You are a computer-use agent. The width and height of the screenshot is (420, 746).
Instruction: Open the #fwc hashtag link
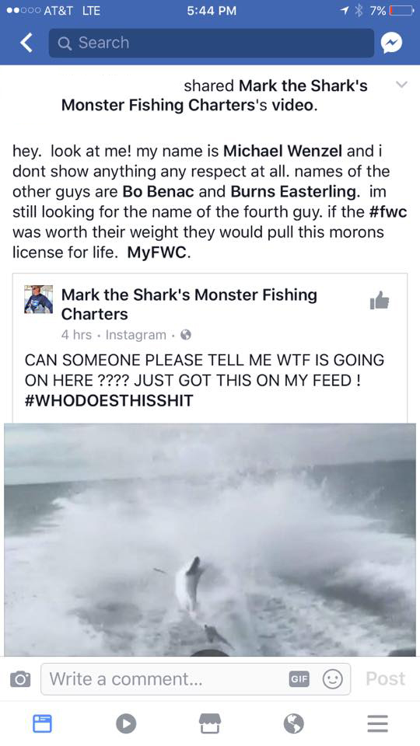[388, 211]
